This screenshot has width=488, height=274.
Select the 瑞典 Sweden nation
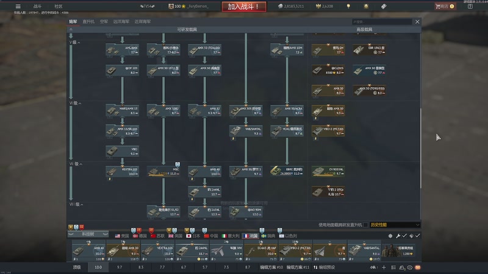(268, 236)
